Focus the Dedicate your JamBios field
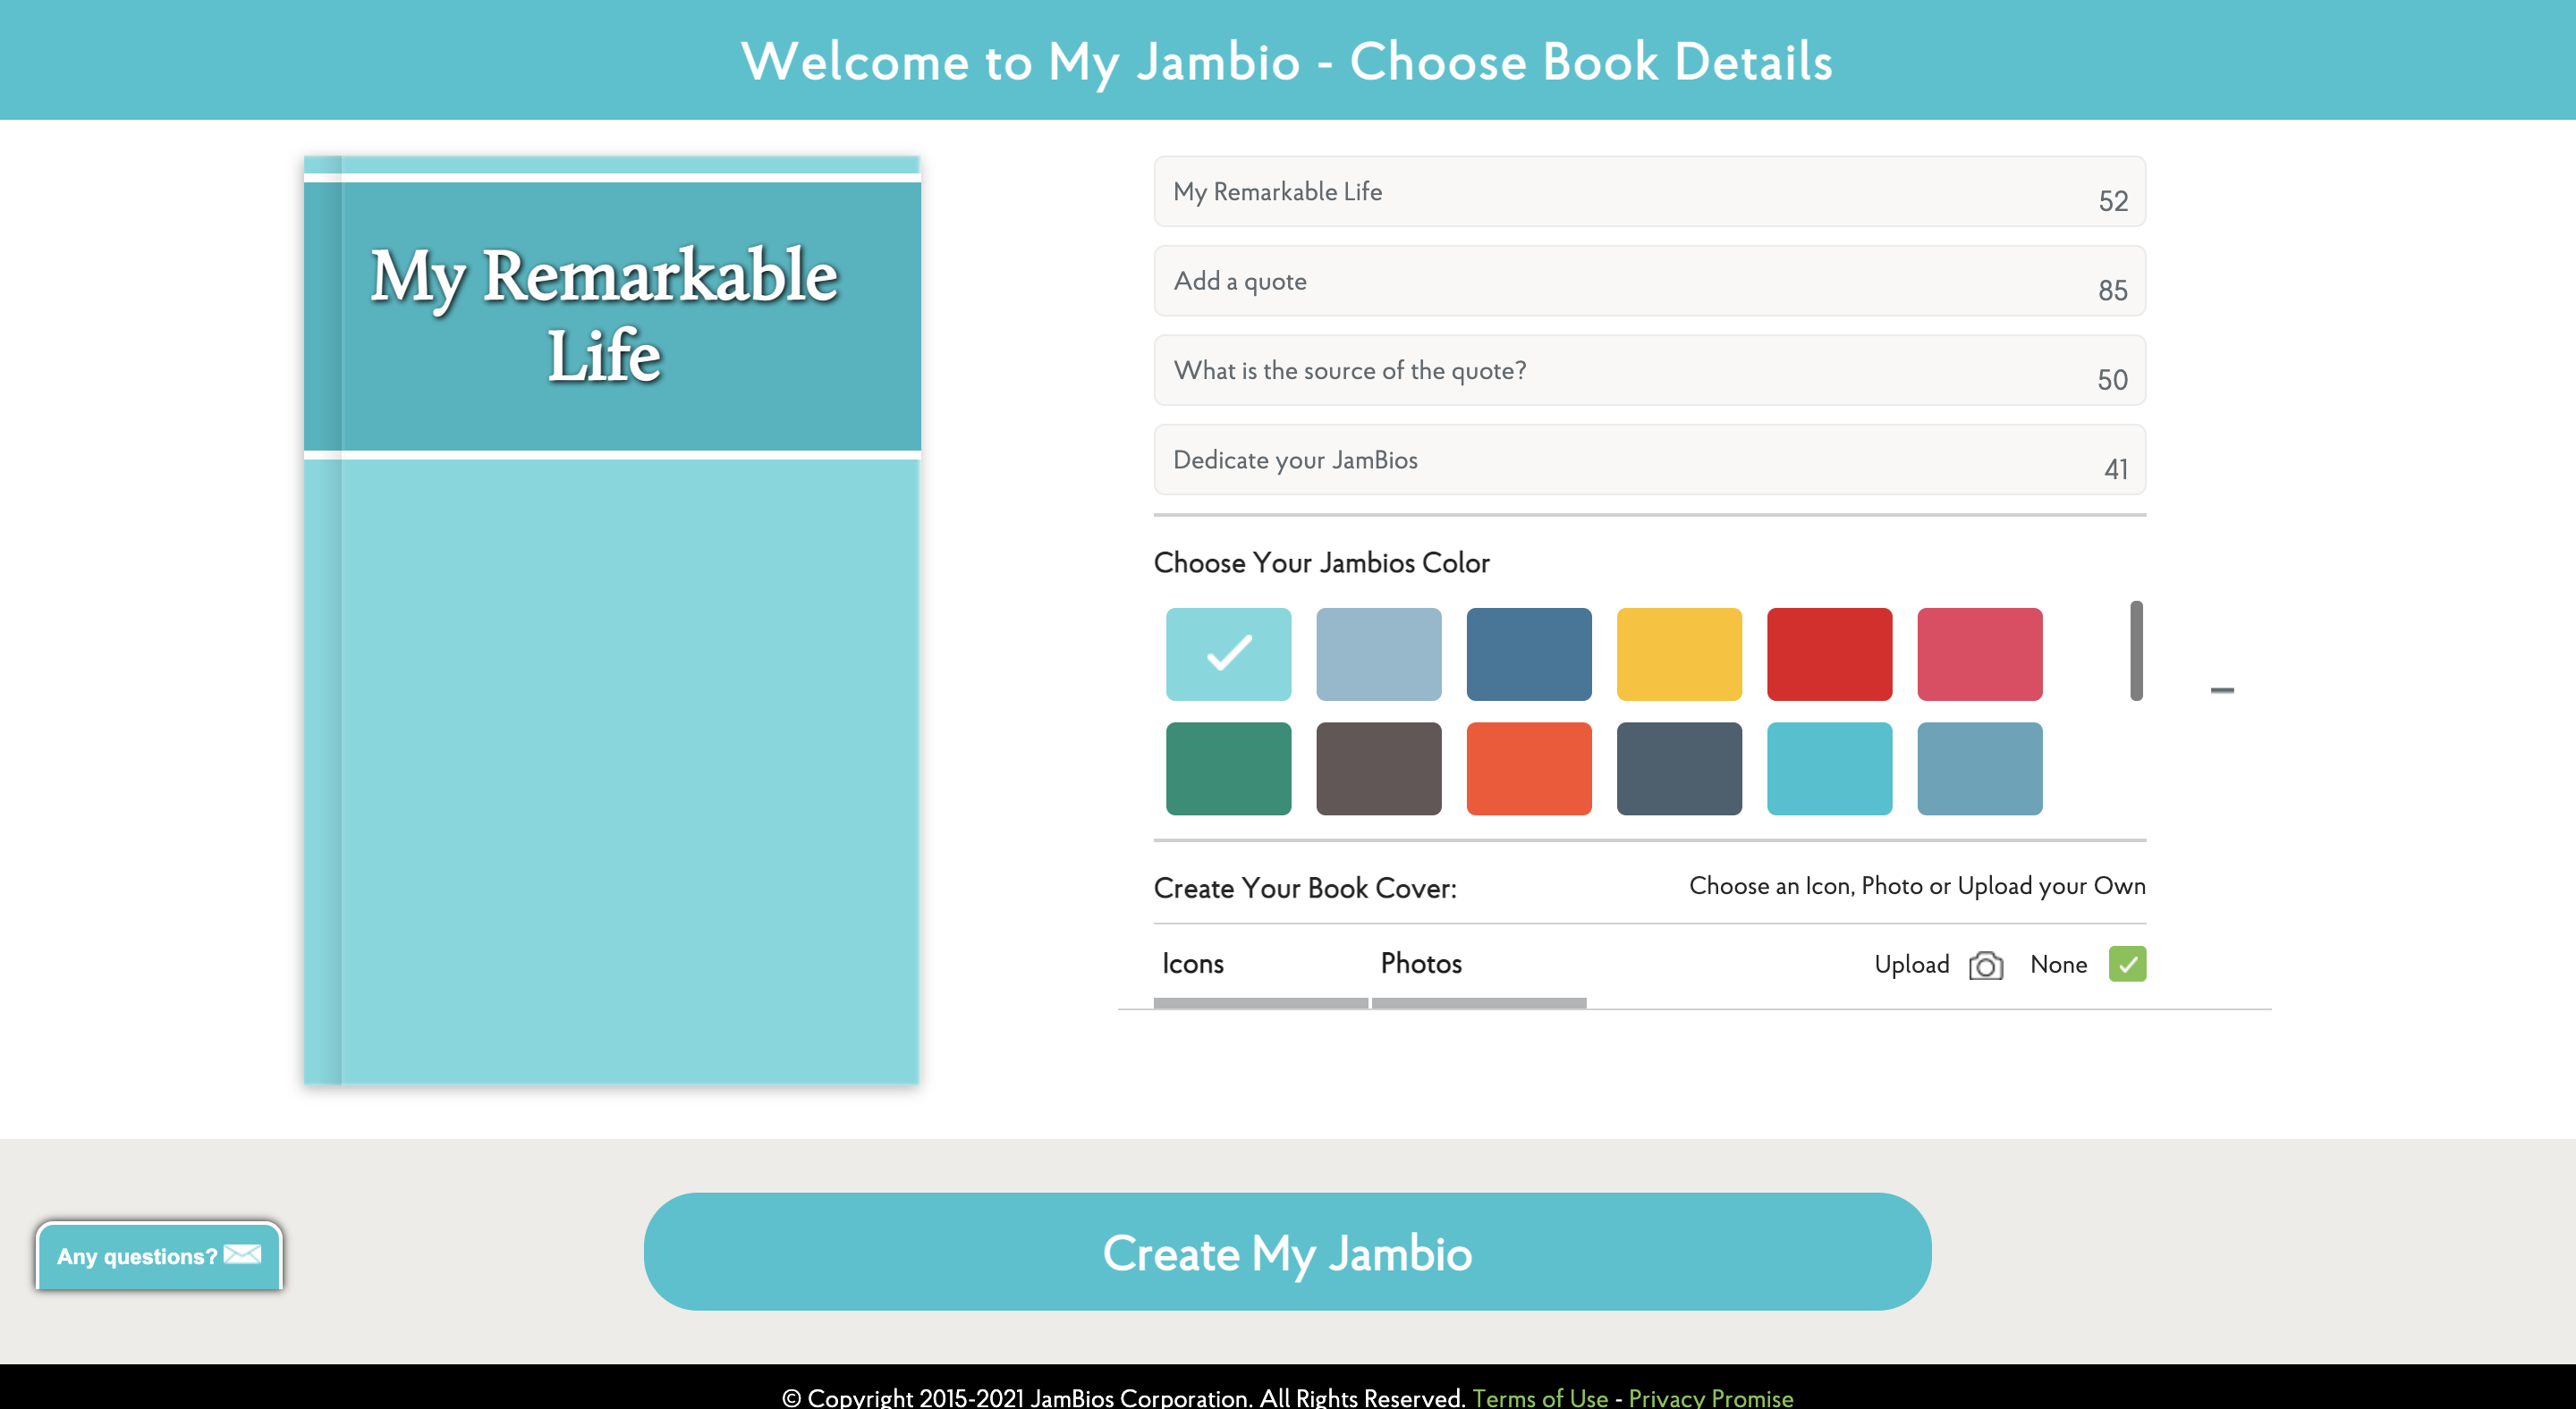Viewport: 2576px width, 1409px height. pos(1649,460)
